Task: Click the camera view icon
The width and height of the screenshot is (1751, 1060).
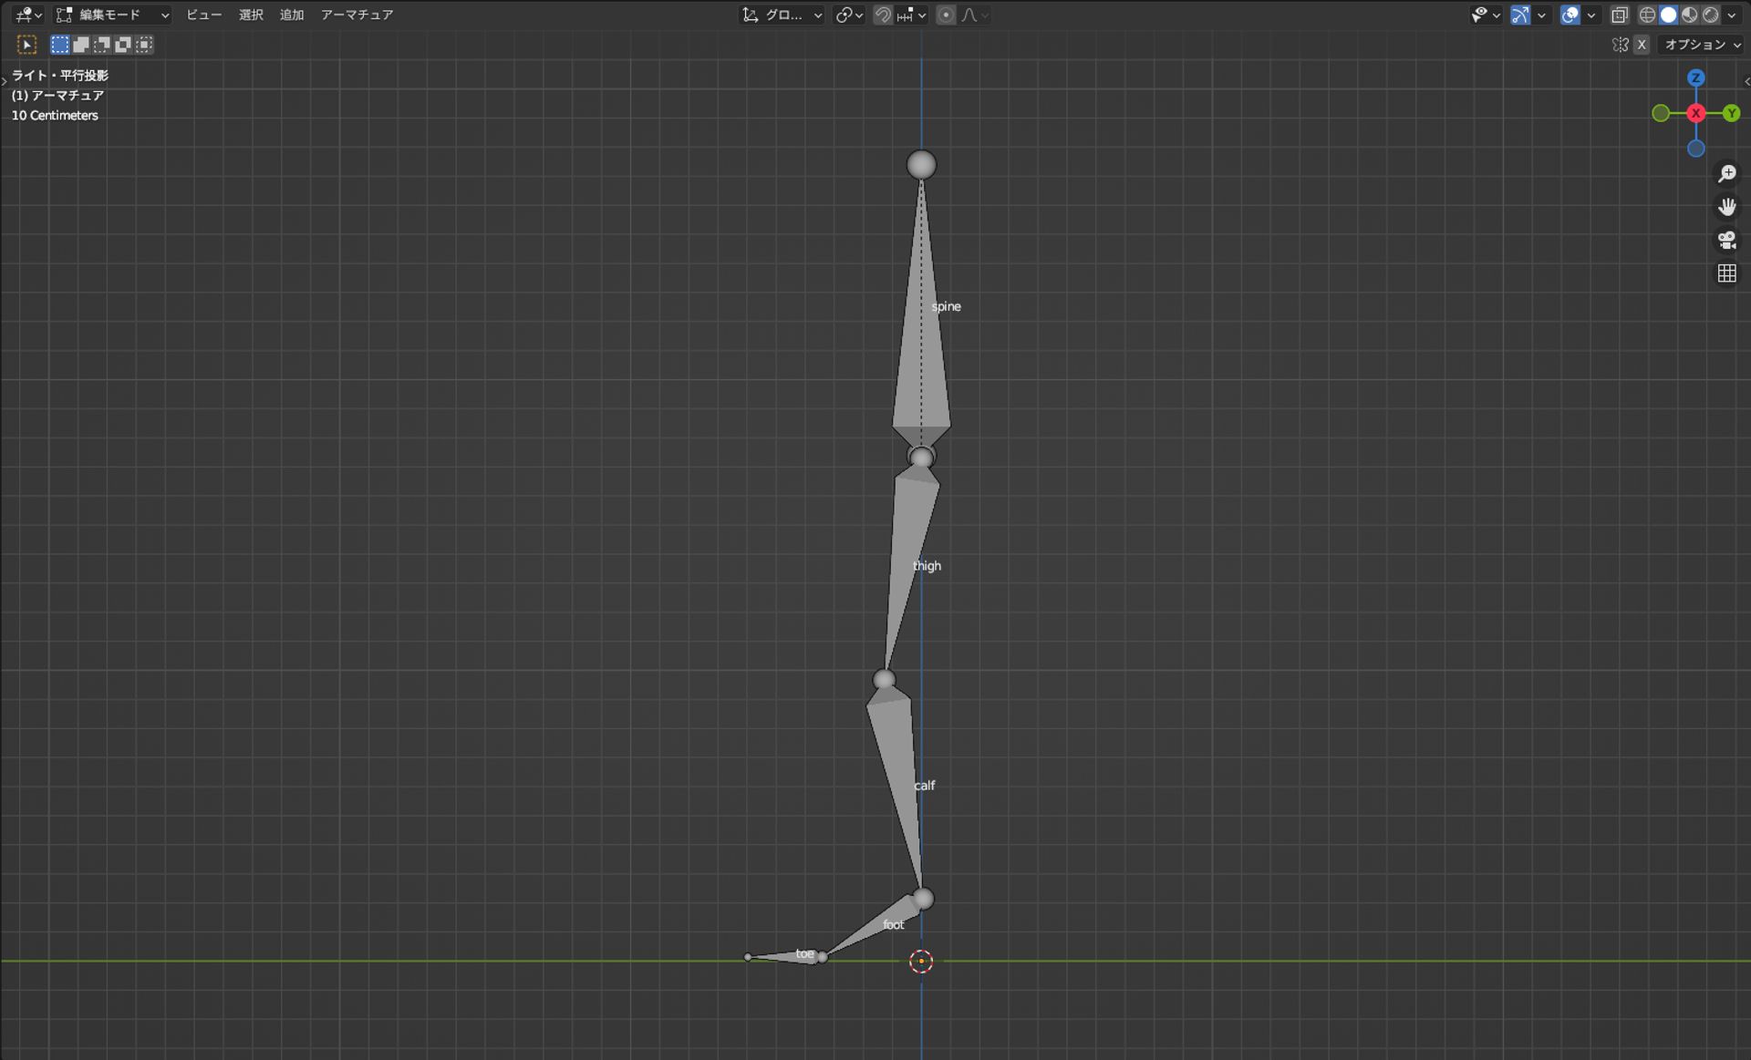Action: [1726, 240]
